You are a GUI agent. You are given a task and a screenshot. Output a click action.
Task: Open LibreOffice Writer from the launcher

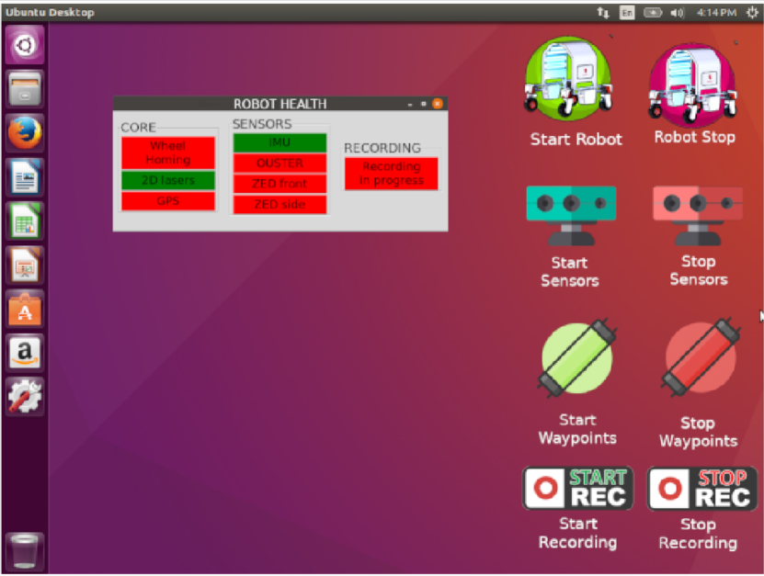[25, 176]
